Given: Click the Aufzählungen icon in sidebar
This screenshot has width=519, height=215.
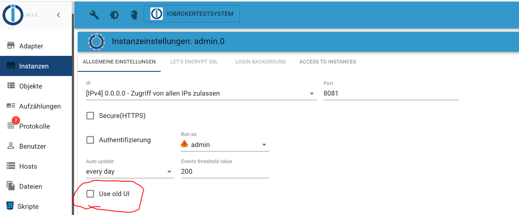Looking at the screenshot, I should (11, 106).
